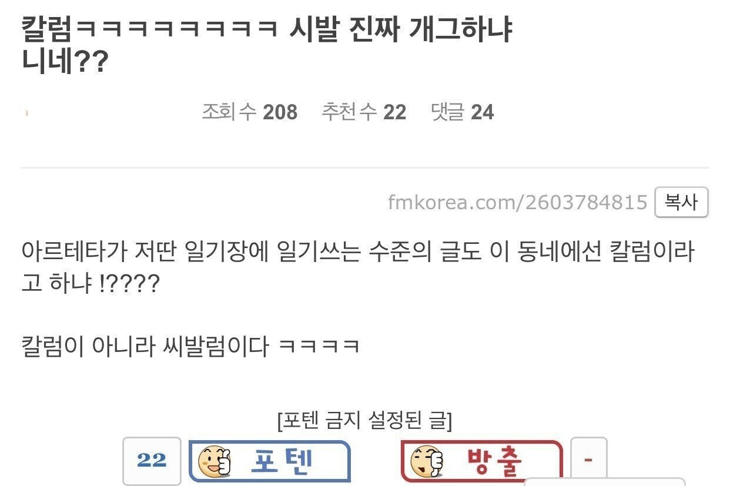Click the line reading 고 하냐 !????

pyautogui.click(x=91, y=284)
